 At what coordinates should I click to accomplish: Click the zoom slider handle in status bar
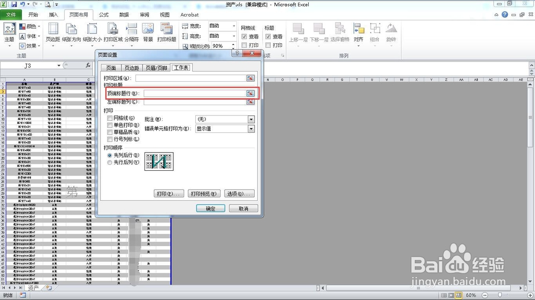[500, 295]
